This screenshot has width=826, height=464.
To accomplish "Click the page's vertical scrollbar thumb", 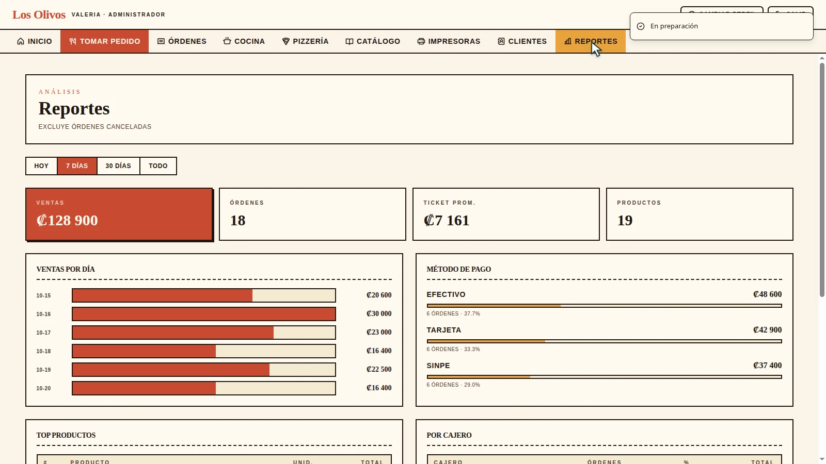I will pyautogui.click(x=822, y=180).
